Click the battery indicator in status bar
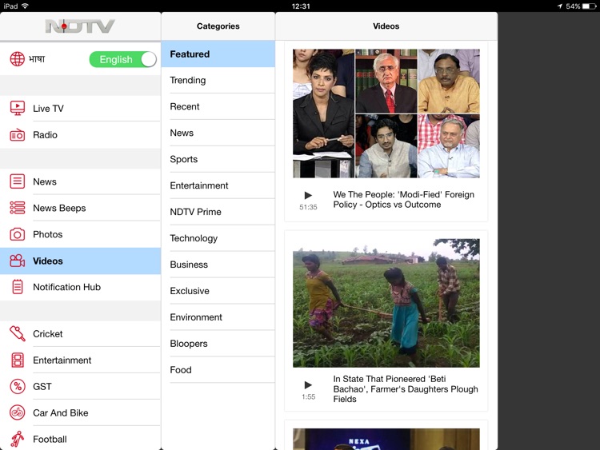Screen dimensions: 600x450 [x=590, y=6]
